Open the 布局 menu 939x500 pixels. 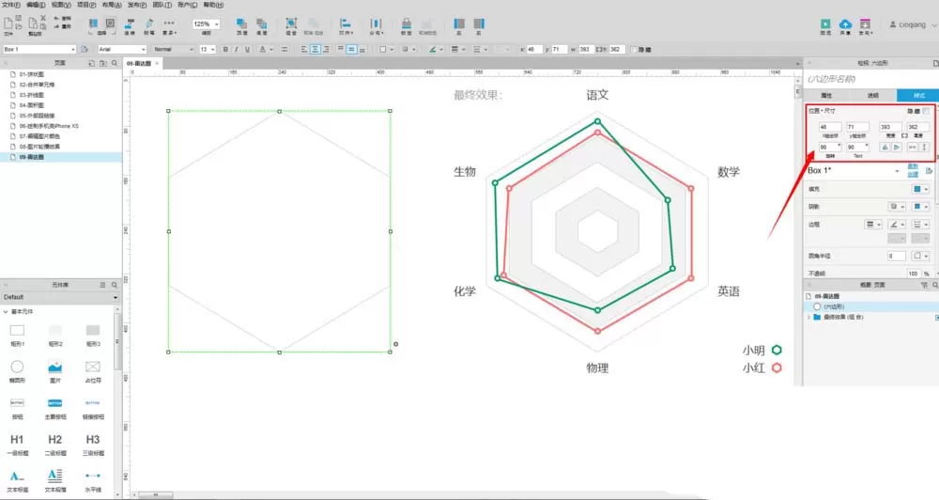click(112, 5)
